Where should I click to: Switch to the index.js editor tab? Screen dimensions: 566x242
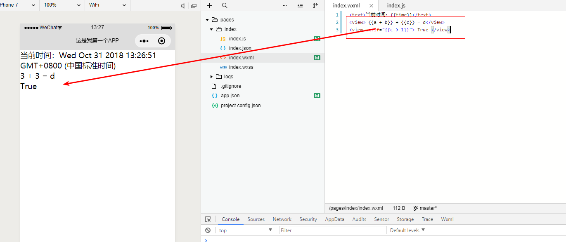(396, 6)
